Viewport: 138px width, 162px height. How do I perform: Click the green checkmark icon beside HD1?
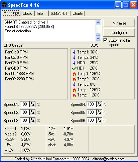coord(74,68)
